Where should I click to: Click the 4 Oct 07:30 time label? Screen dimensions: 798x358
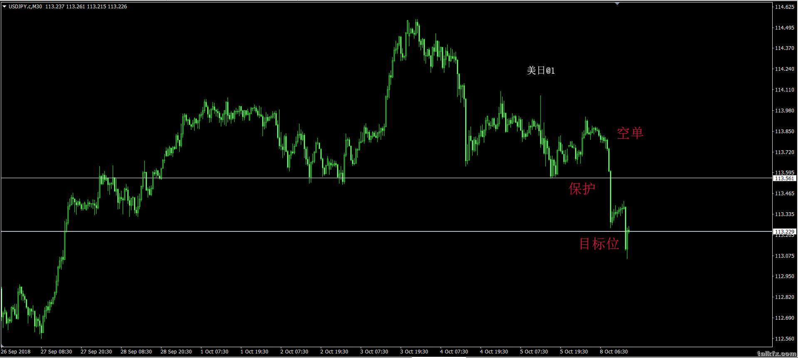454,352
